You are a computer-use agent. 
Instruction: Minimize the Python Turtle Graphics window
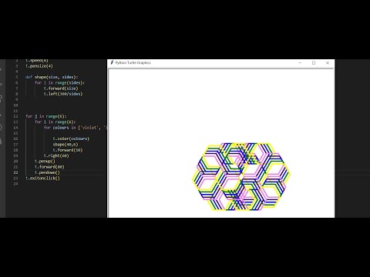(300, 62)
